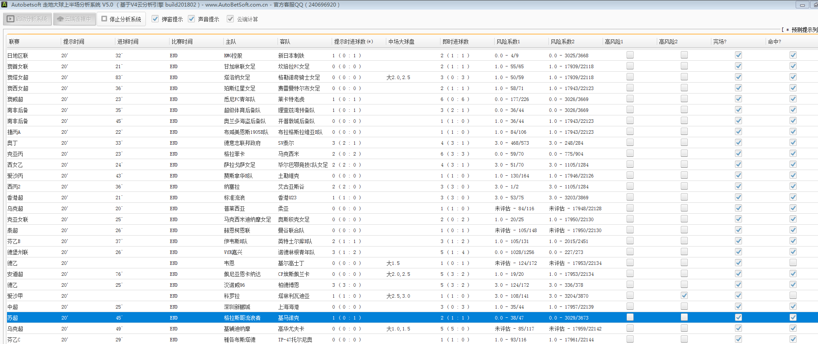Click the 提示时间 column header
This screenshot has height=344, width=818.
(x=73, y=42)
